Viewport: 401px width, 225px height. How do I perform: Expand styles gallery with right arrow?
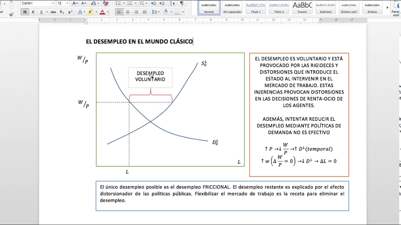click(388, 7)
